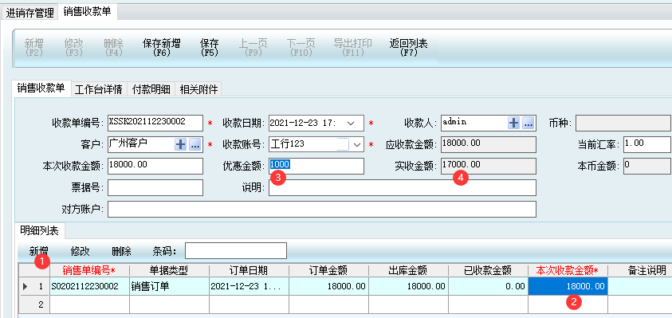This screenshot has width=672, height=318.
Task: Click 保存新增 (F6) toolbar button
Action: click(161, 48)
